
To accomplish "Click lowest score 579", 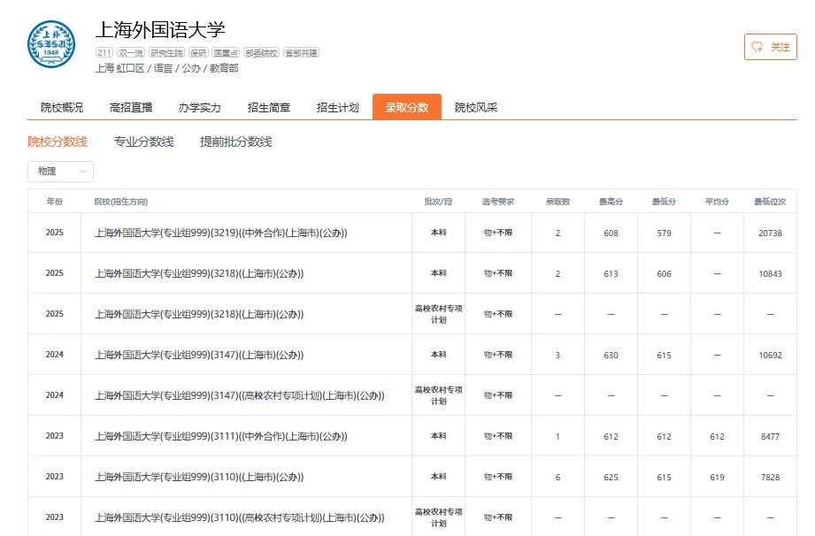I will (664, 234).
